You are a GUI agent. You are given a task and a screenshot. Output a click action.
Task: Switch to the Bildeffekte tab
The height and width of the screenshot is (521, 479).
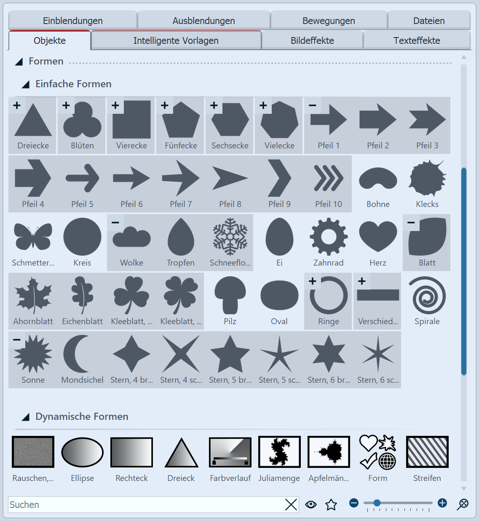pos(312,40)
